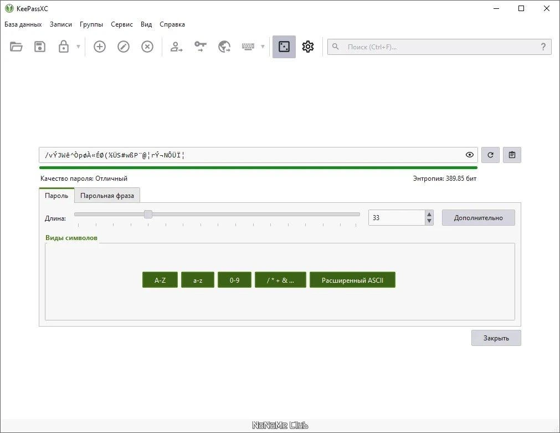Toggle the a-z lowercase characters

(x=198, y=280)
